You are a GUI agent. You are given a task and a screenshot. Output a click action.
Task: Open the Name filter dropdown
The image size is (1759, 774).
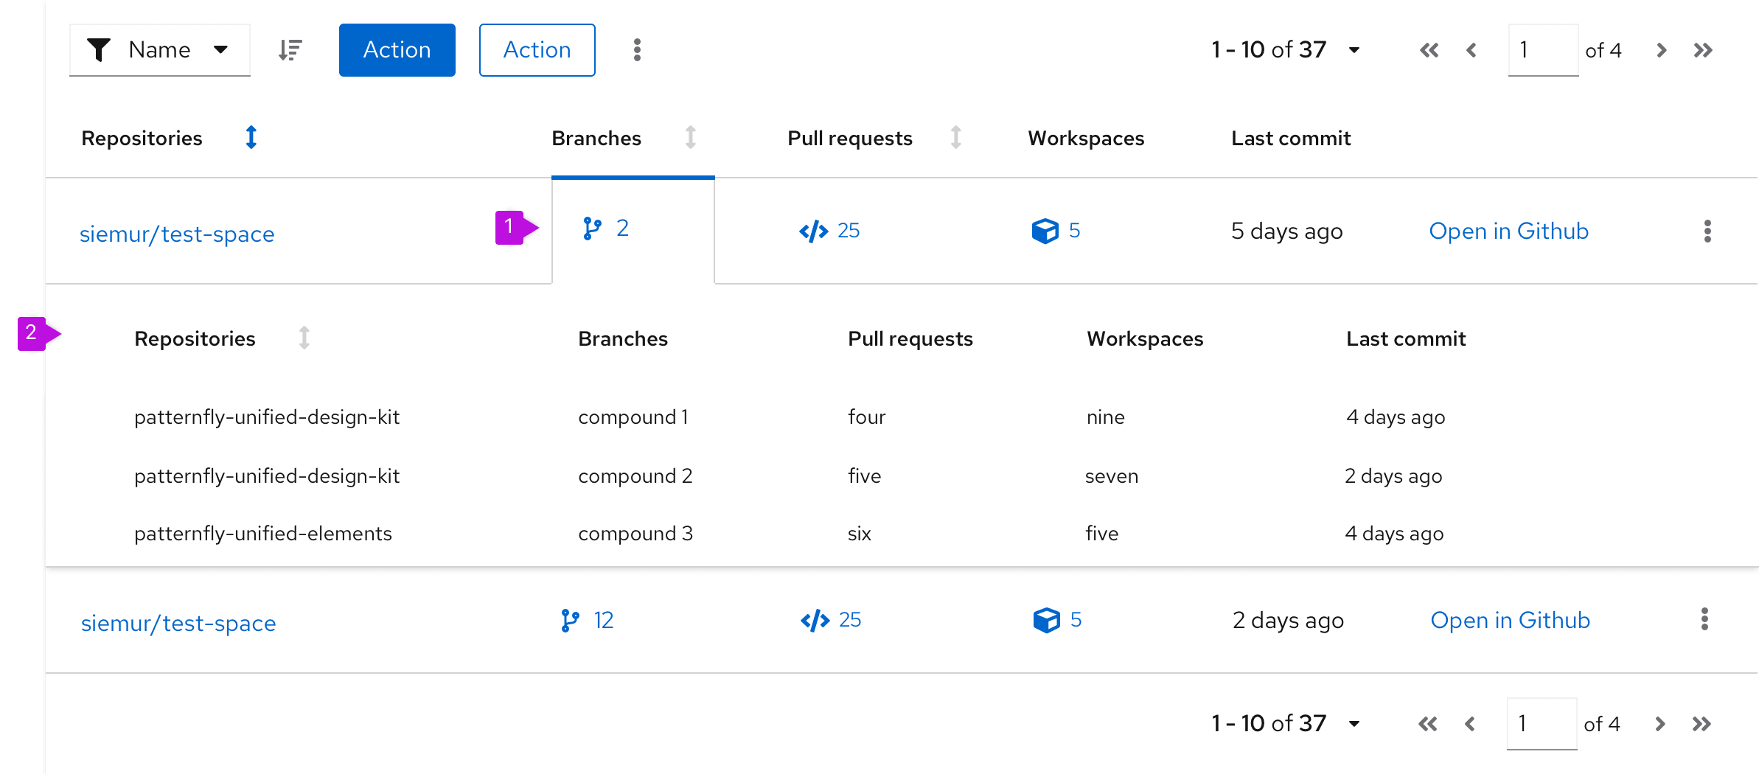pyautogui.click(x=160, y=50)
